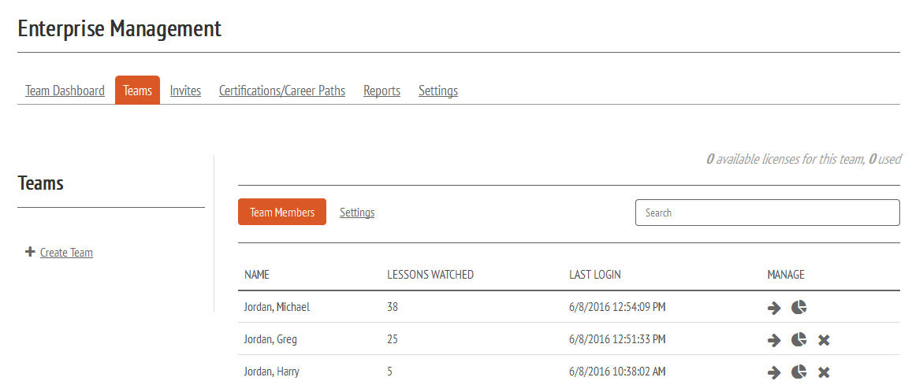The width and height of the screenshot is (923, 392).
Task: Click the plus icon beside Create Team
Action: pos(30,253)
